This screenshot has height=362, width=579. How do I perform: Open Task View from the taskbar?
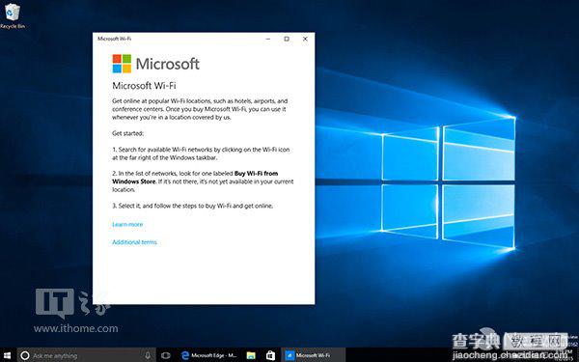click(165, 355)
